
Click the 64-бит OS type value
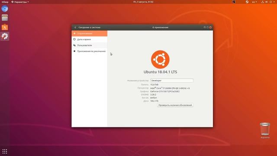(x=154, y=98)
